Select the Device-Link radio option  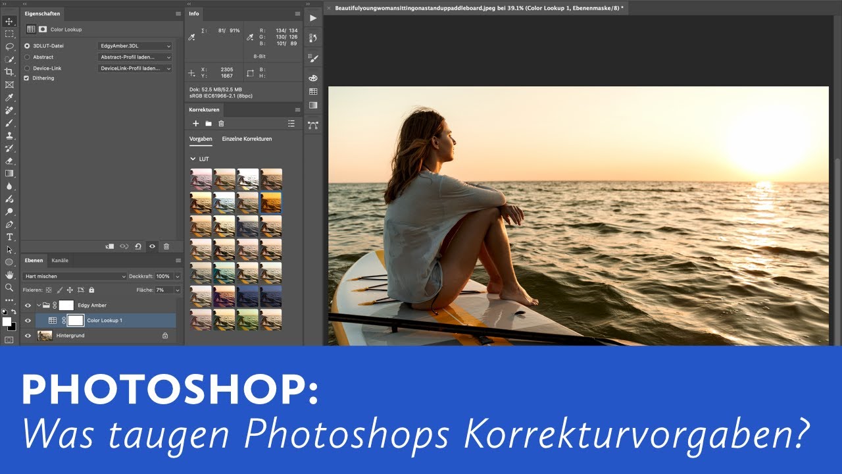(x=27, y=68)
